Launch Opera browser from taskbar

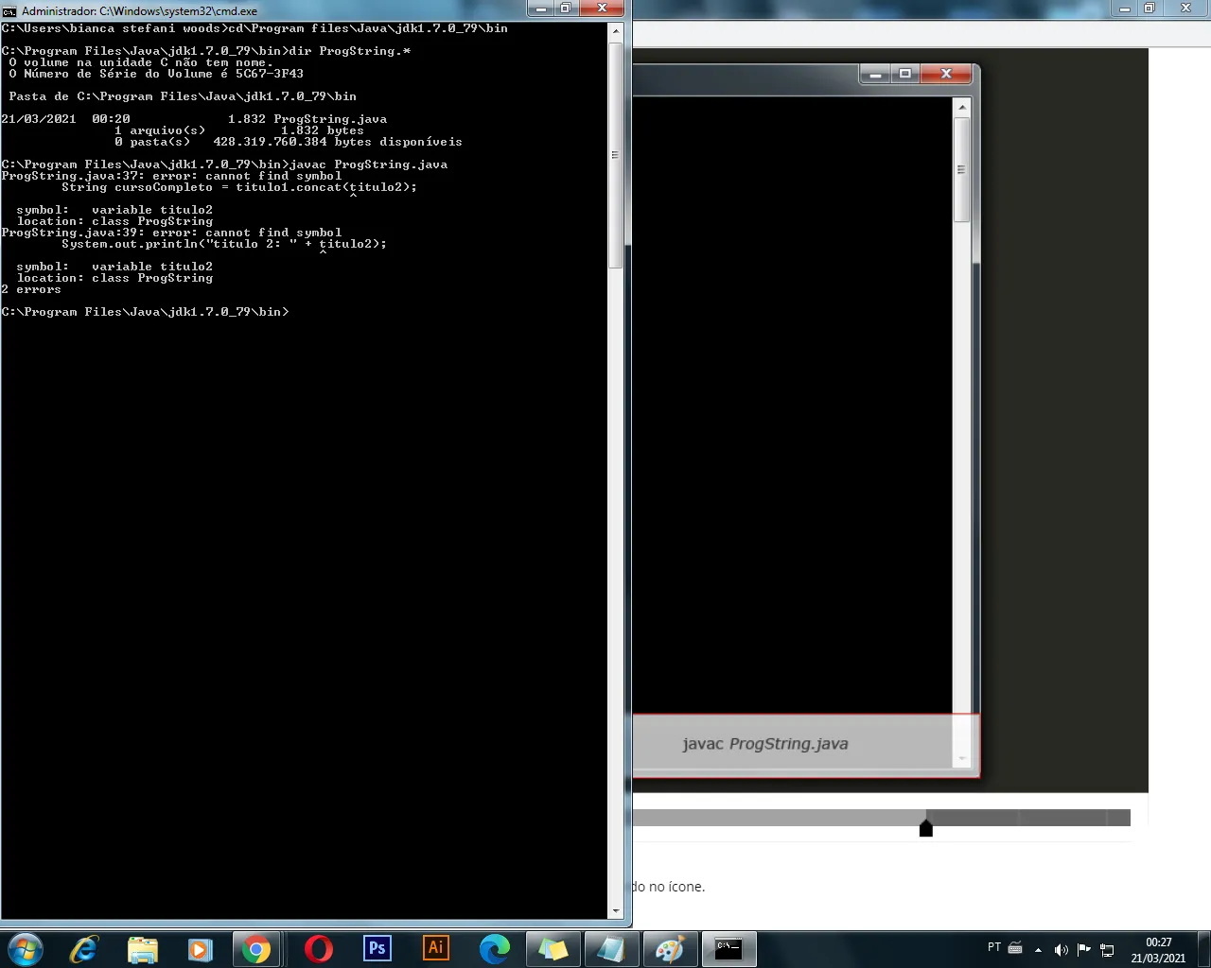click(319, 949)
